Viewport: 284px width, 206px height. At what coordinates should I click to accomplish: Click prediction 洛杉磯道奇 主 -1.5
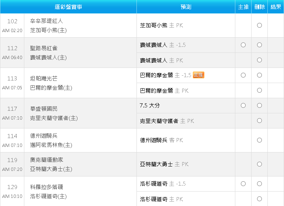coord(163,184)
